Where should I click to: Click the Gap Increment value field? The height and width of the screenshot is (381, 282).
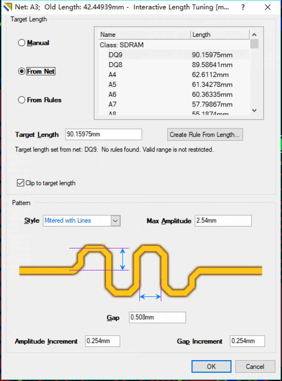[x=247, y=341]
